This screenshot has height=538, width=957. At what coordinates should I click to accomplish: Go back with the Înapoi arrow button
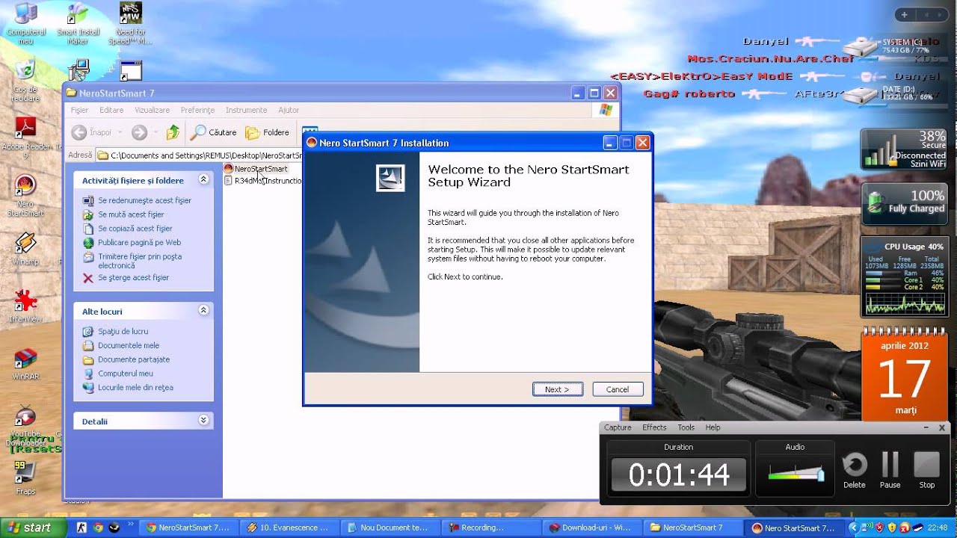tap(92, 132)
